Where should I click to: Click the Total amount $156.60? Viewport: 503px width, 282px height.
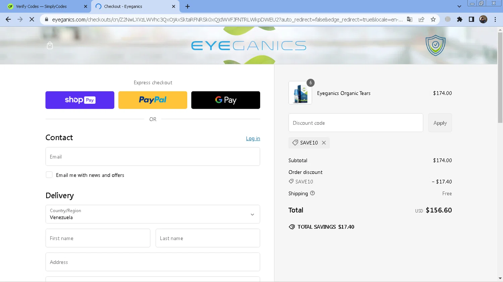(x=439, y=210)
